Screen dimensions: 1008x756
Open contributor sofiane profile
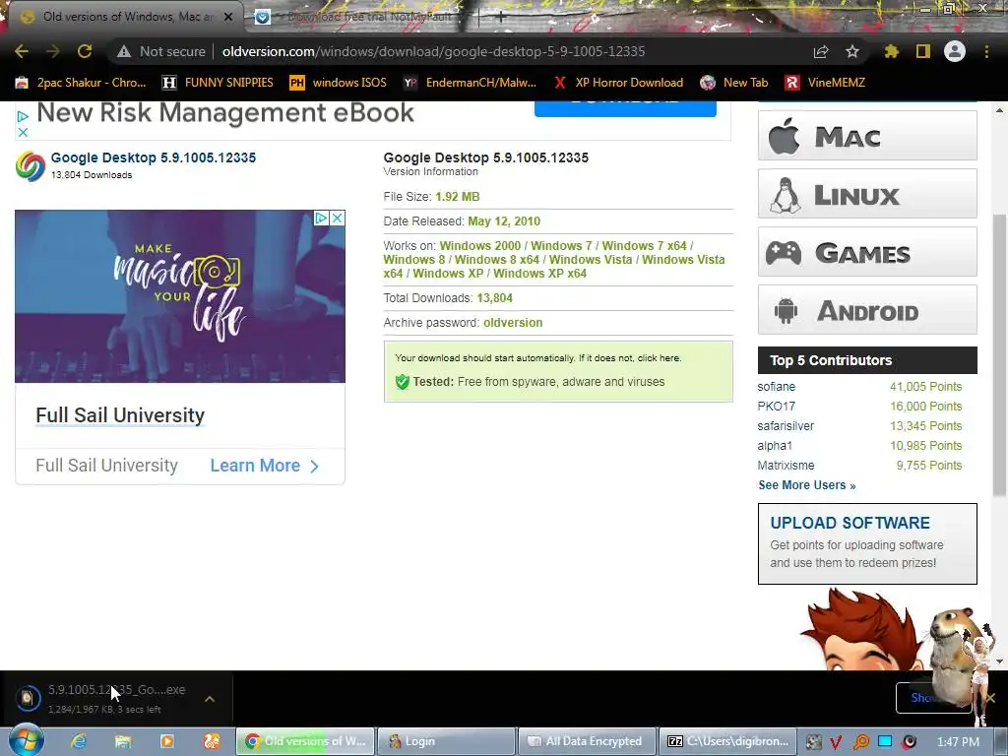(x=776, y=386)
